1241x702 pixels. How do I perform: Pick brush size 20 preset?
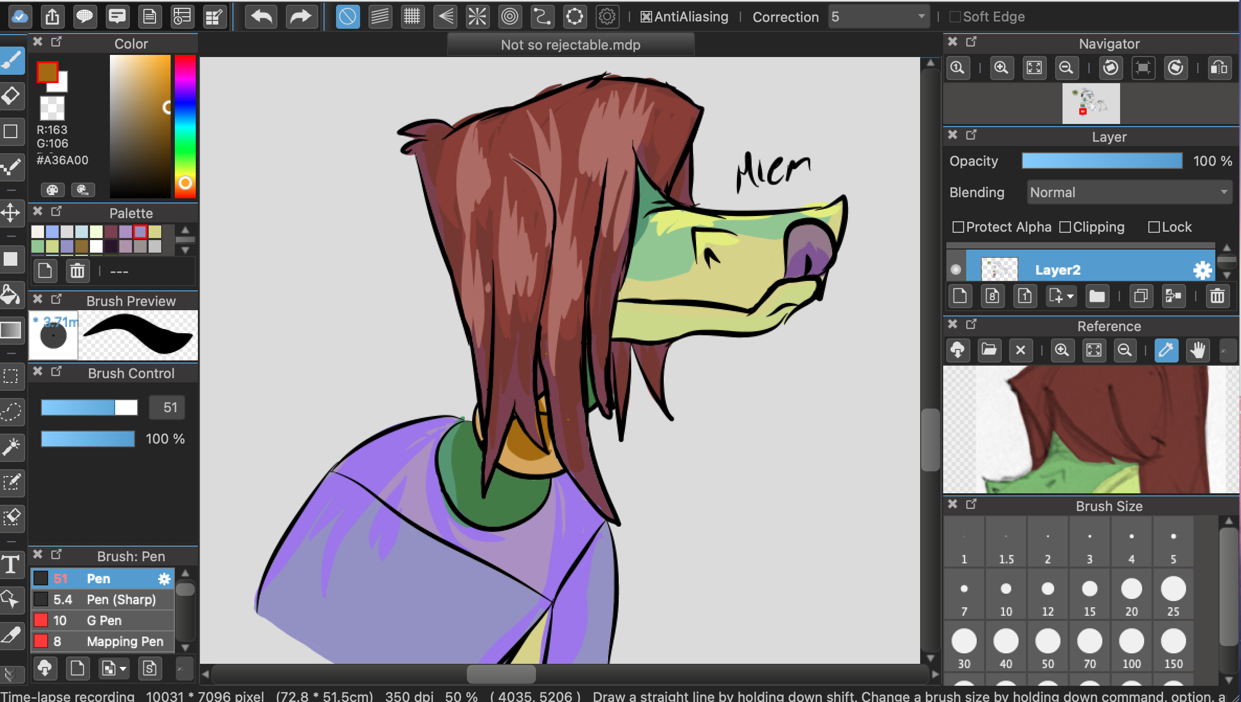pos(1131,594)
